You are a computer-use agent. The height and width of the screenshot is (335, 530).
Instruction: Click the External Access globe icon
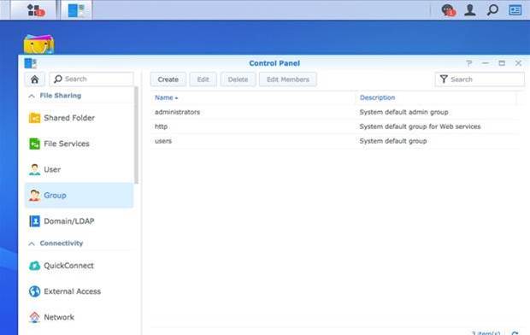coord(34,291)
